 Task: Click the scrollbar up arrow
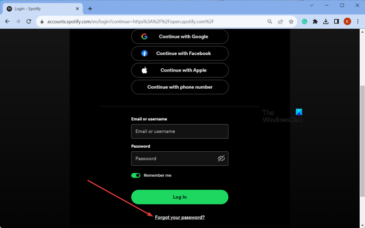click(x=362, y=32)
